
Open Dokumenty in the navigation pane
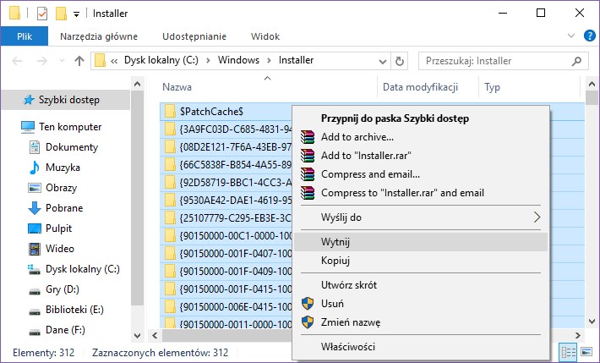click(72, 147)
